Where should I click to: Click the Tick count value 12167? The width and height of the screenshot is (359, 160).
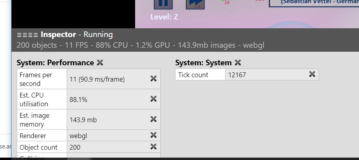[x=237, y=75]
